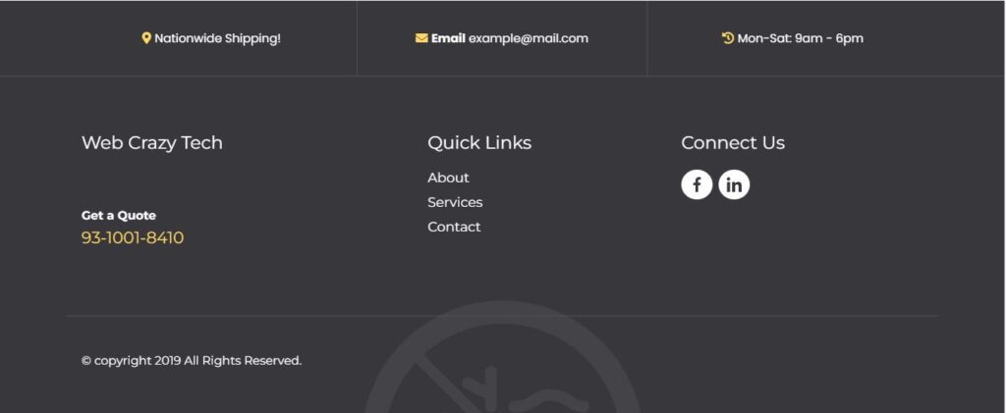
Task: Click the Get a Quote label
Action: click(119, 216)
